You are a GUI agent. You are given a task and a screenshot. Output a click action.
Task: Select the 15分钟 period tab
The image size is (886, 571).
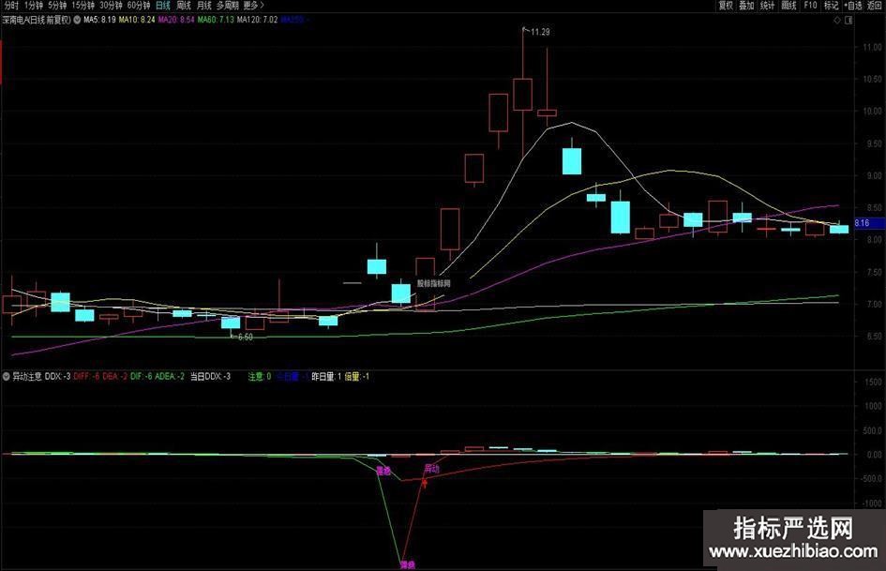(x=83, y=5)
